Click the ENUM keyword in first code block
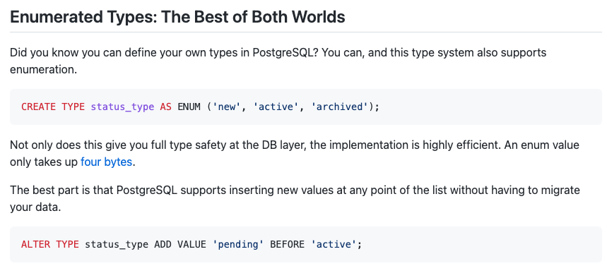 click(x=189, y=107)
